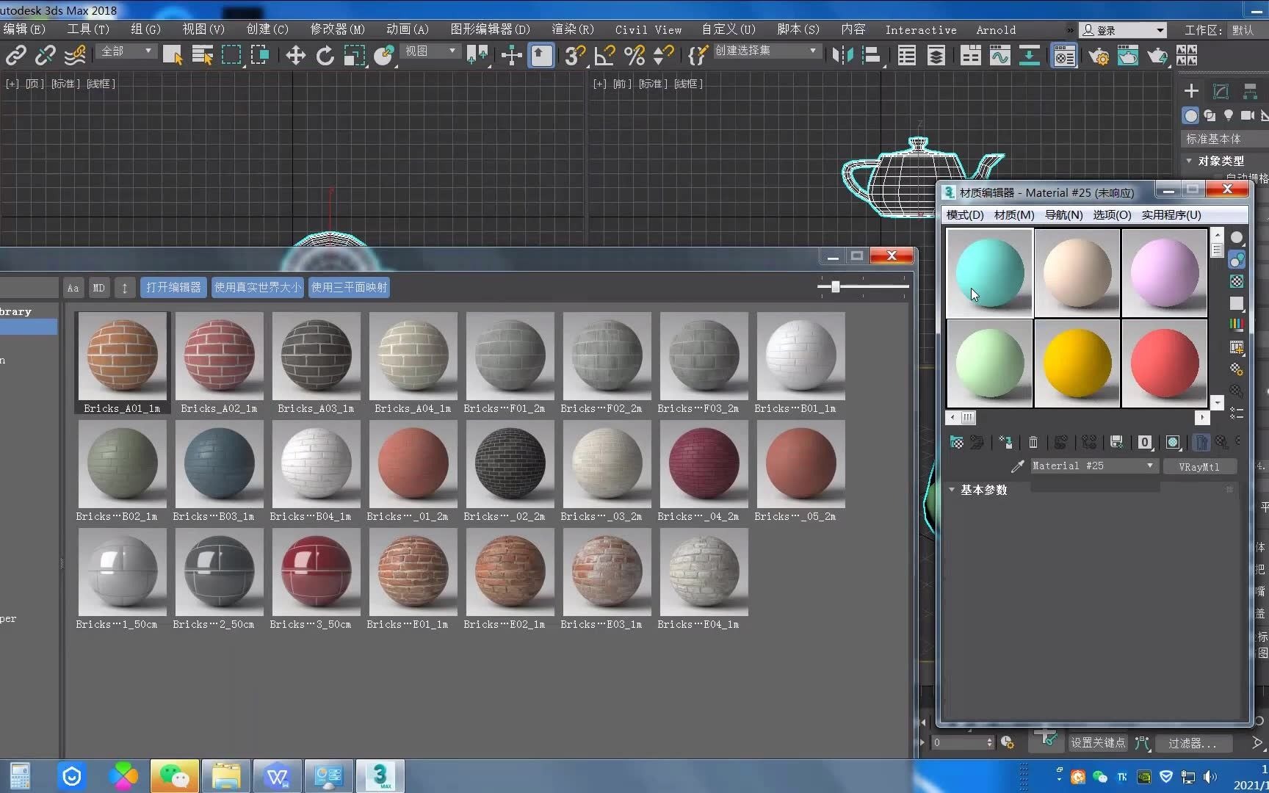1269x793 pixels.
Task: Open the 渲染(R) menu
Action: 572,29
